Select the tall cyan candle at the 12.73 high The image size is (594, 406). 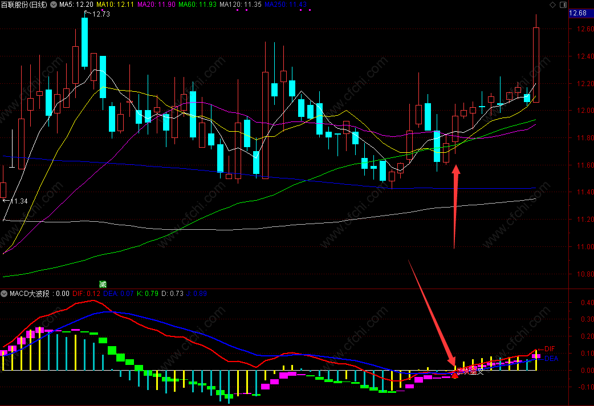tap(84, 42)
